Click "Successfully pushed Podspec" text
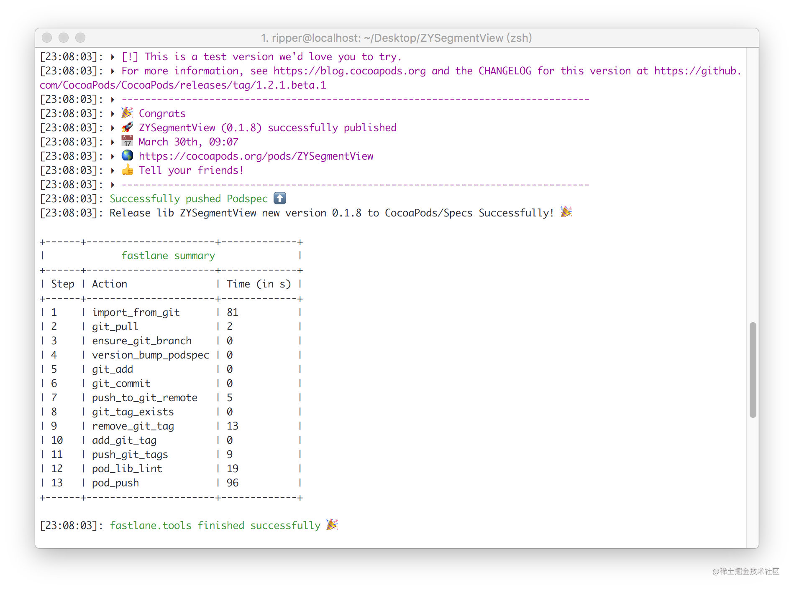 pos(189,198)
